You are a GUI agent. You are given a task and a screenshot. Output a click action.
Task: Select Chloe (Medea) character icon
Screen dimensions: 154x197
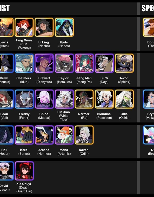pyautogui.click(x=44, y=99)
